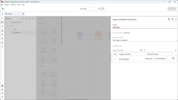Run the Live View play button
The width and height of the screenshot is (178, 100).
(x=103, y=9)
